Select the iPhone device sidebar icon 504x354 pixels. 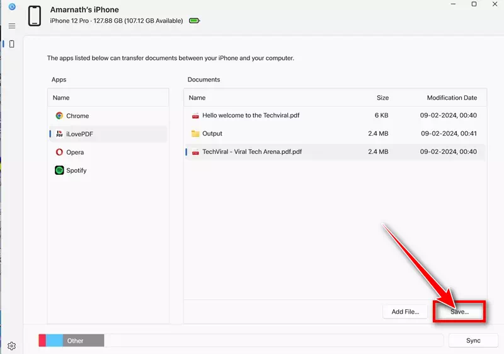point(12,44)
